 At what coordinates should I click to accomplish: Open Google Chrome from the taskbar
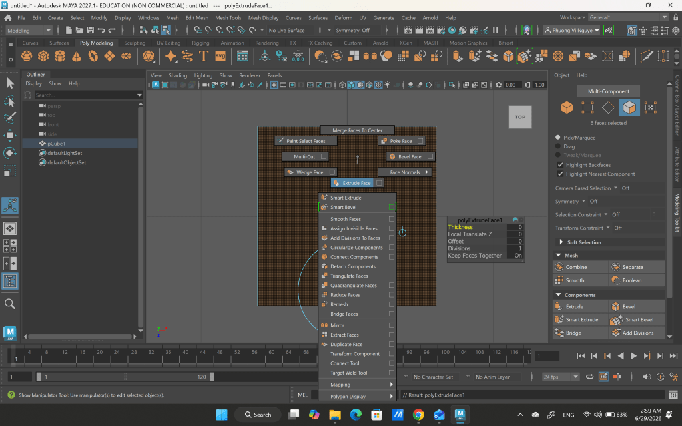pos(418,415)
